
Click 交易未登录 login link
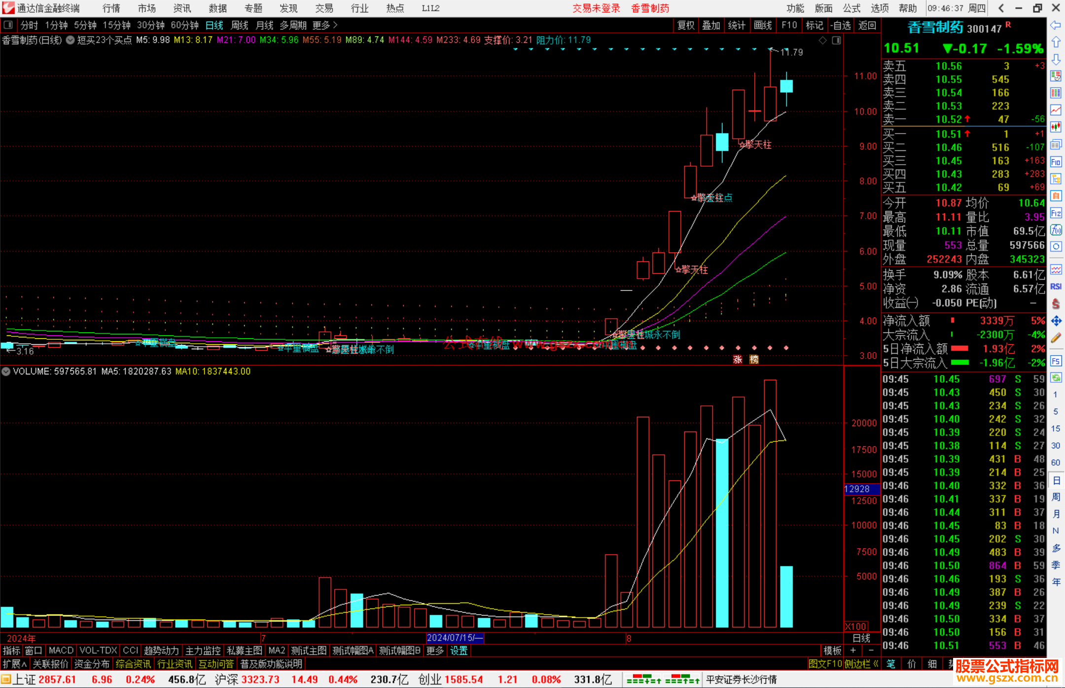point(596,8)
